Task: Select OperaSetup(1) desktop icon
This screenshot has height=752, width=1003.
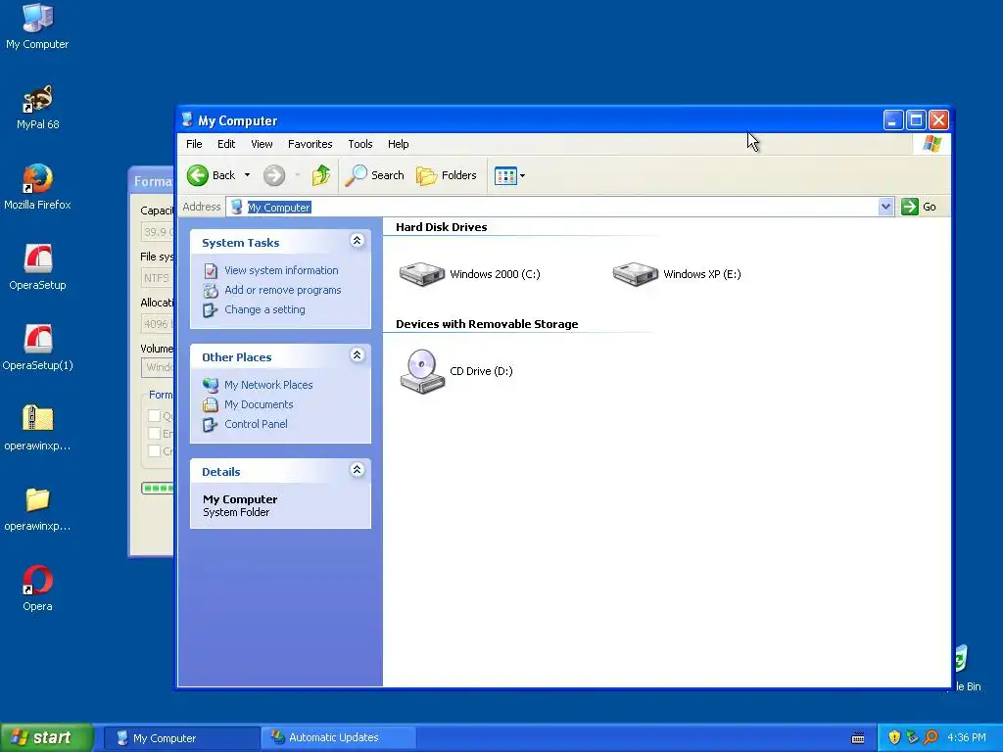Action: pos(37,349)
